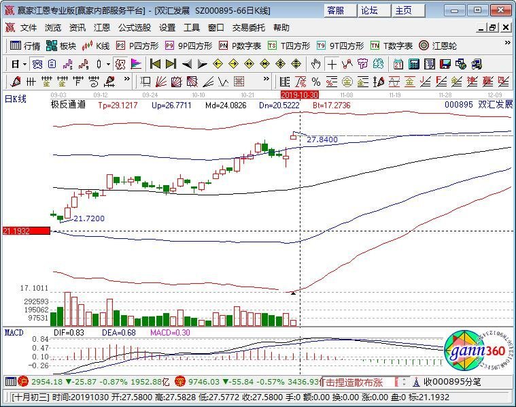Open the 浏览 menu
516x407 pixels.
tap(52, 28)
